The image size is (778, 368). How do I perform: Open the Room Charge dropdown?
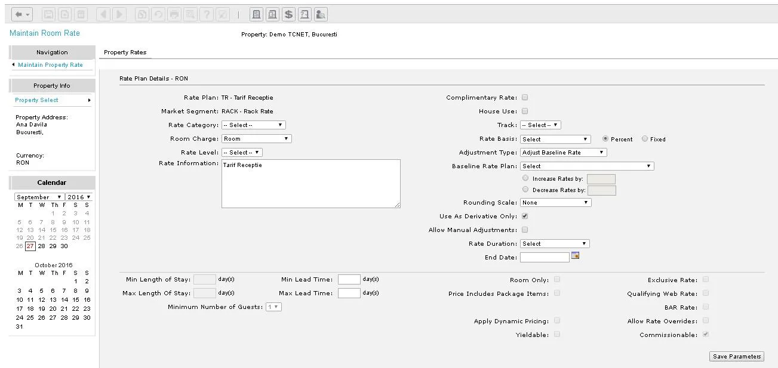click(256, 139)
